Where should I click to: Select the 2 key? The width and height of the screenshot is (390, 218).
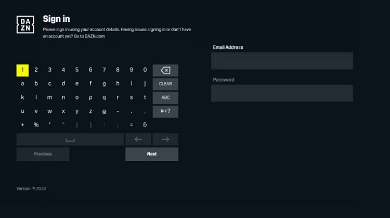tap(36, 70)
